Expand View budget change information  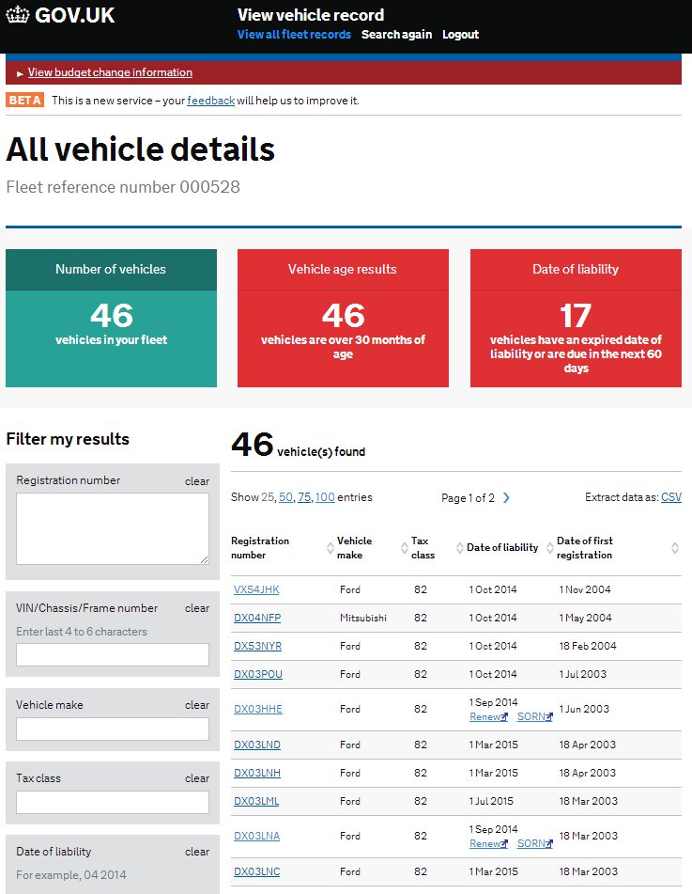click(x=110, y=72)
